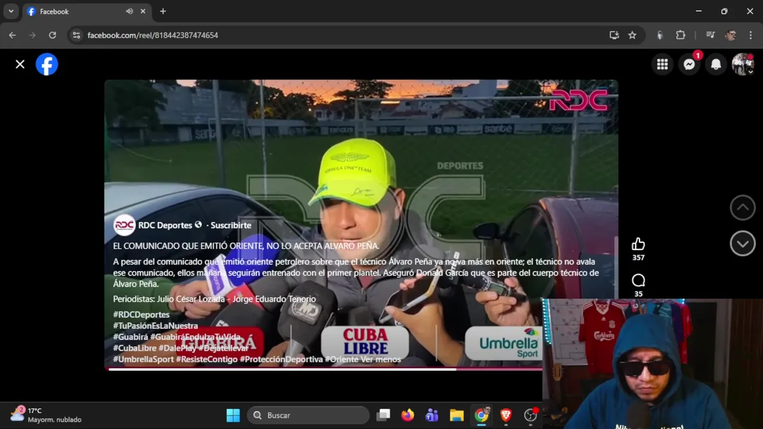Open the weather widget showing 17°C
The width and height of the screenshot is (763, 429).
click(x=46, y=415)
